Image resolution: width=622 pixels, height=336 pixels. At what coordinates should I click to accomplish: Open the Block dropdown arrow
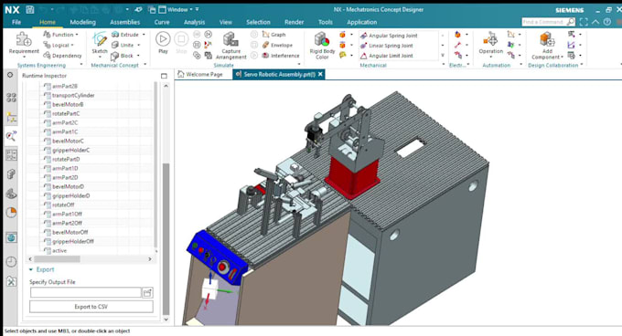tap(138, 56)
